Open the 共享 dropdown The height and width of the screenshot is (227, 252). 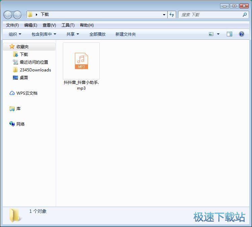click(73, 34)
